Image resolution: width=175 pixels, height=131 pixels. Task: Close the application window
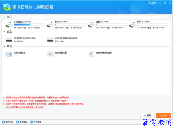coord(170,3)
